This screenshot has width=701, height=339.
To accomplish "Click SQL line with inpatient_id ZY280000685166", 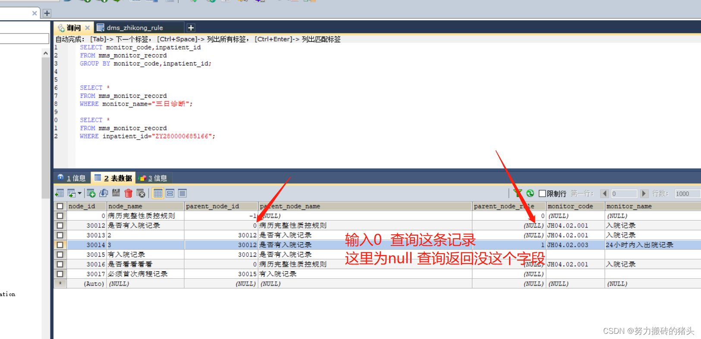I will (147, 136).
